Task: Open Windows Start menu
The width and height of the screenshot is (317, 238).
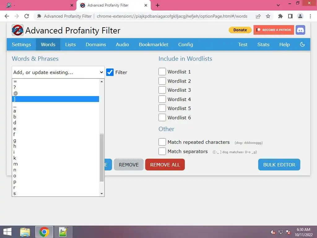Action: pyautogui.click(x=7, y=232)
